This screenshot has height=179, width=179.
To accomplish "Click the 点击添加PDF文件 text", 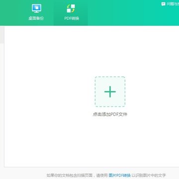I will [110, 114].
